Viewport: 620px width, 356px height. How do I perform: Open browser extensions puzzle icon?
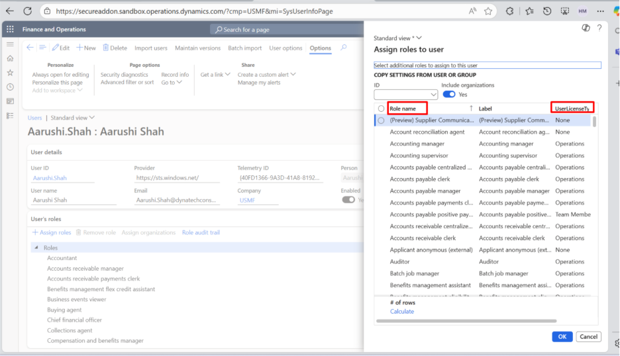[x=509, y=11]
